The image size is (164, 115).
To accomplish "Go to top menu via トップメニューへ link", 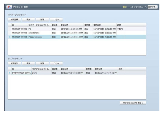I will 138,7.
